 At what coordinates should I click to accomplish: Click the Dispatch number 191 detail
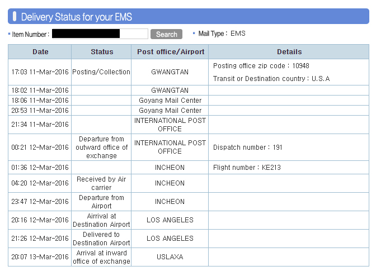tap(247, 147)
